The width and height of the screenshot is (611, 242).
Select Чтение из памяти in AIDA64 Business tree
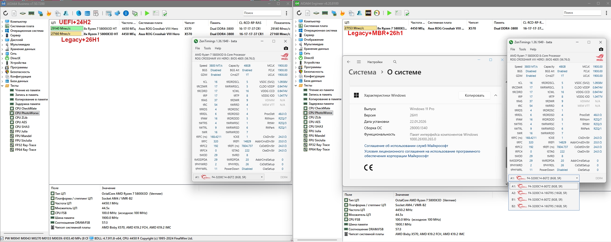pyautogui.click(x=27, y=90)
